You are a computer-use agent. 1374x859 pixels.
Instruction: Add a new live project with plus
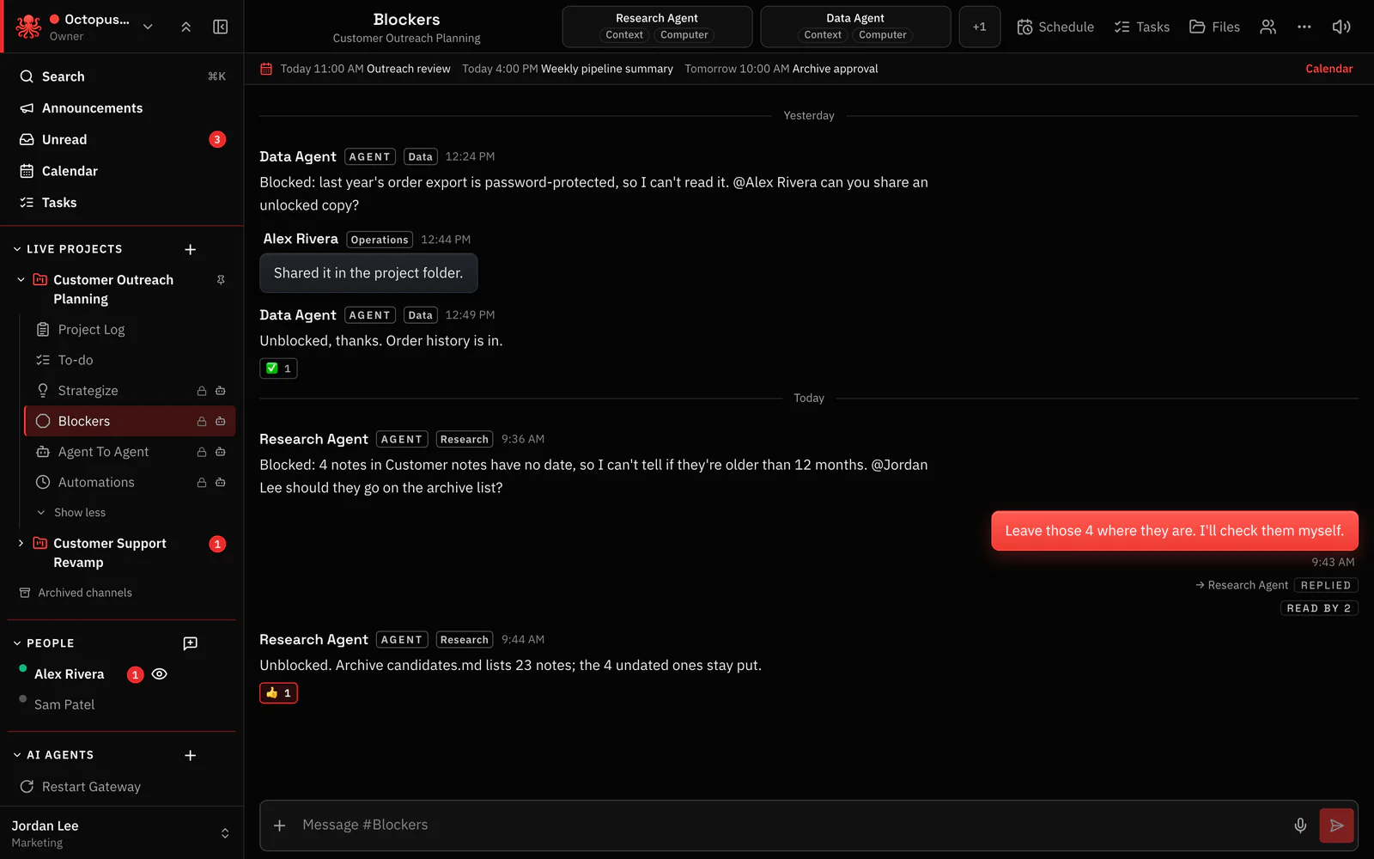[191, 249]
